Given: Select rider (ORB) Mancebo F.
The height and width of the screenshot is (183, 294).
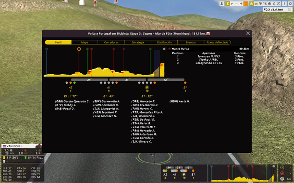Looking at the screenshot, I should 143,102.
